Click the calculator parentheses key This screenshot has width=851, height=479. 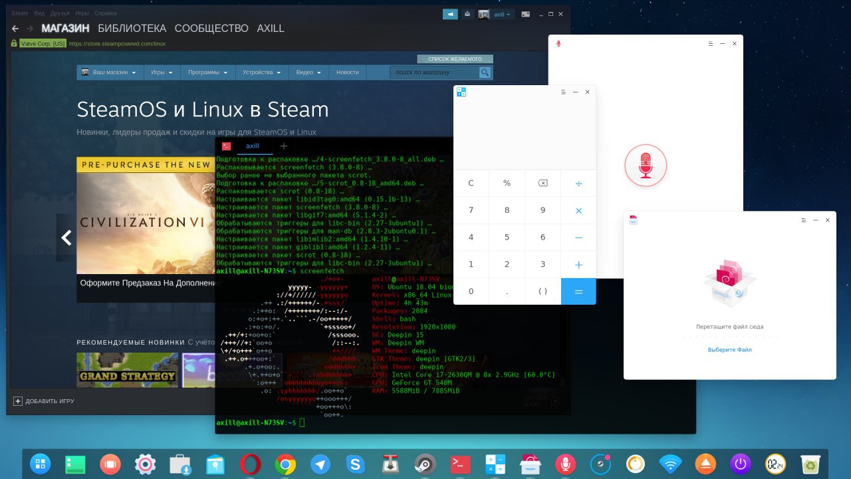tap(543, 291)
